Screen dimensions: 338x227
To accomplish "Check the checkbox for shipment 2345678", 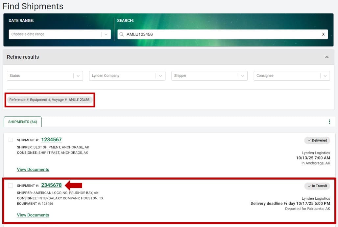I will coord(11,185).
